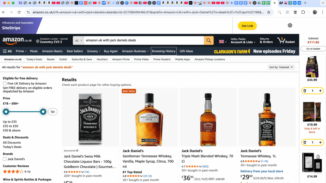Open the All hamburger menu
The height and width of the screenshot is (183, 326).
pos(7,51)
